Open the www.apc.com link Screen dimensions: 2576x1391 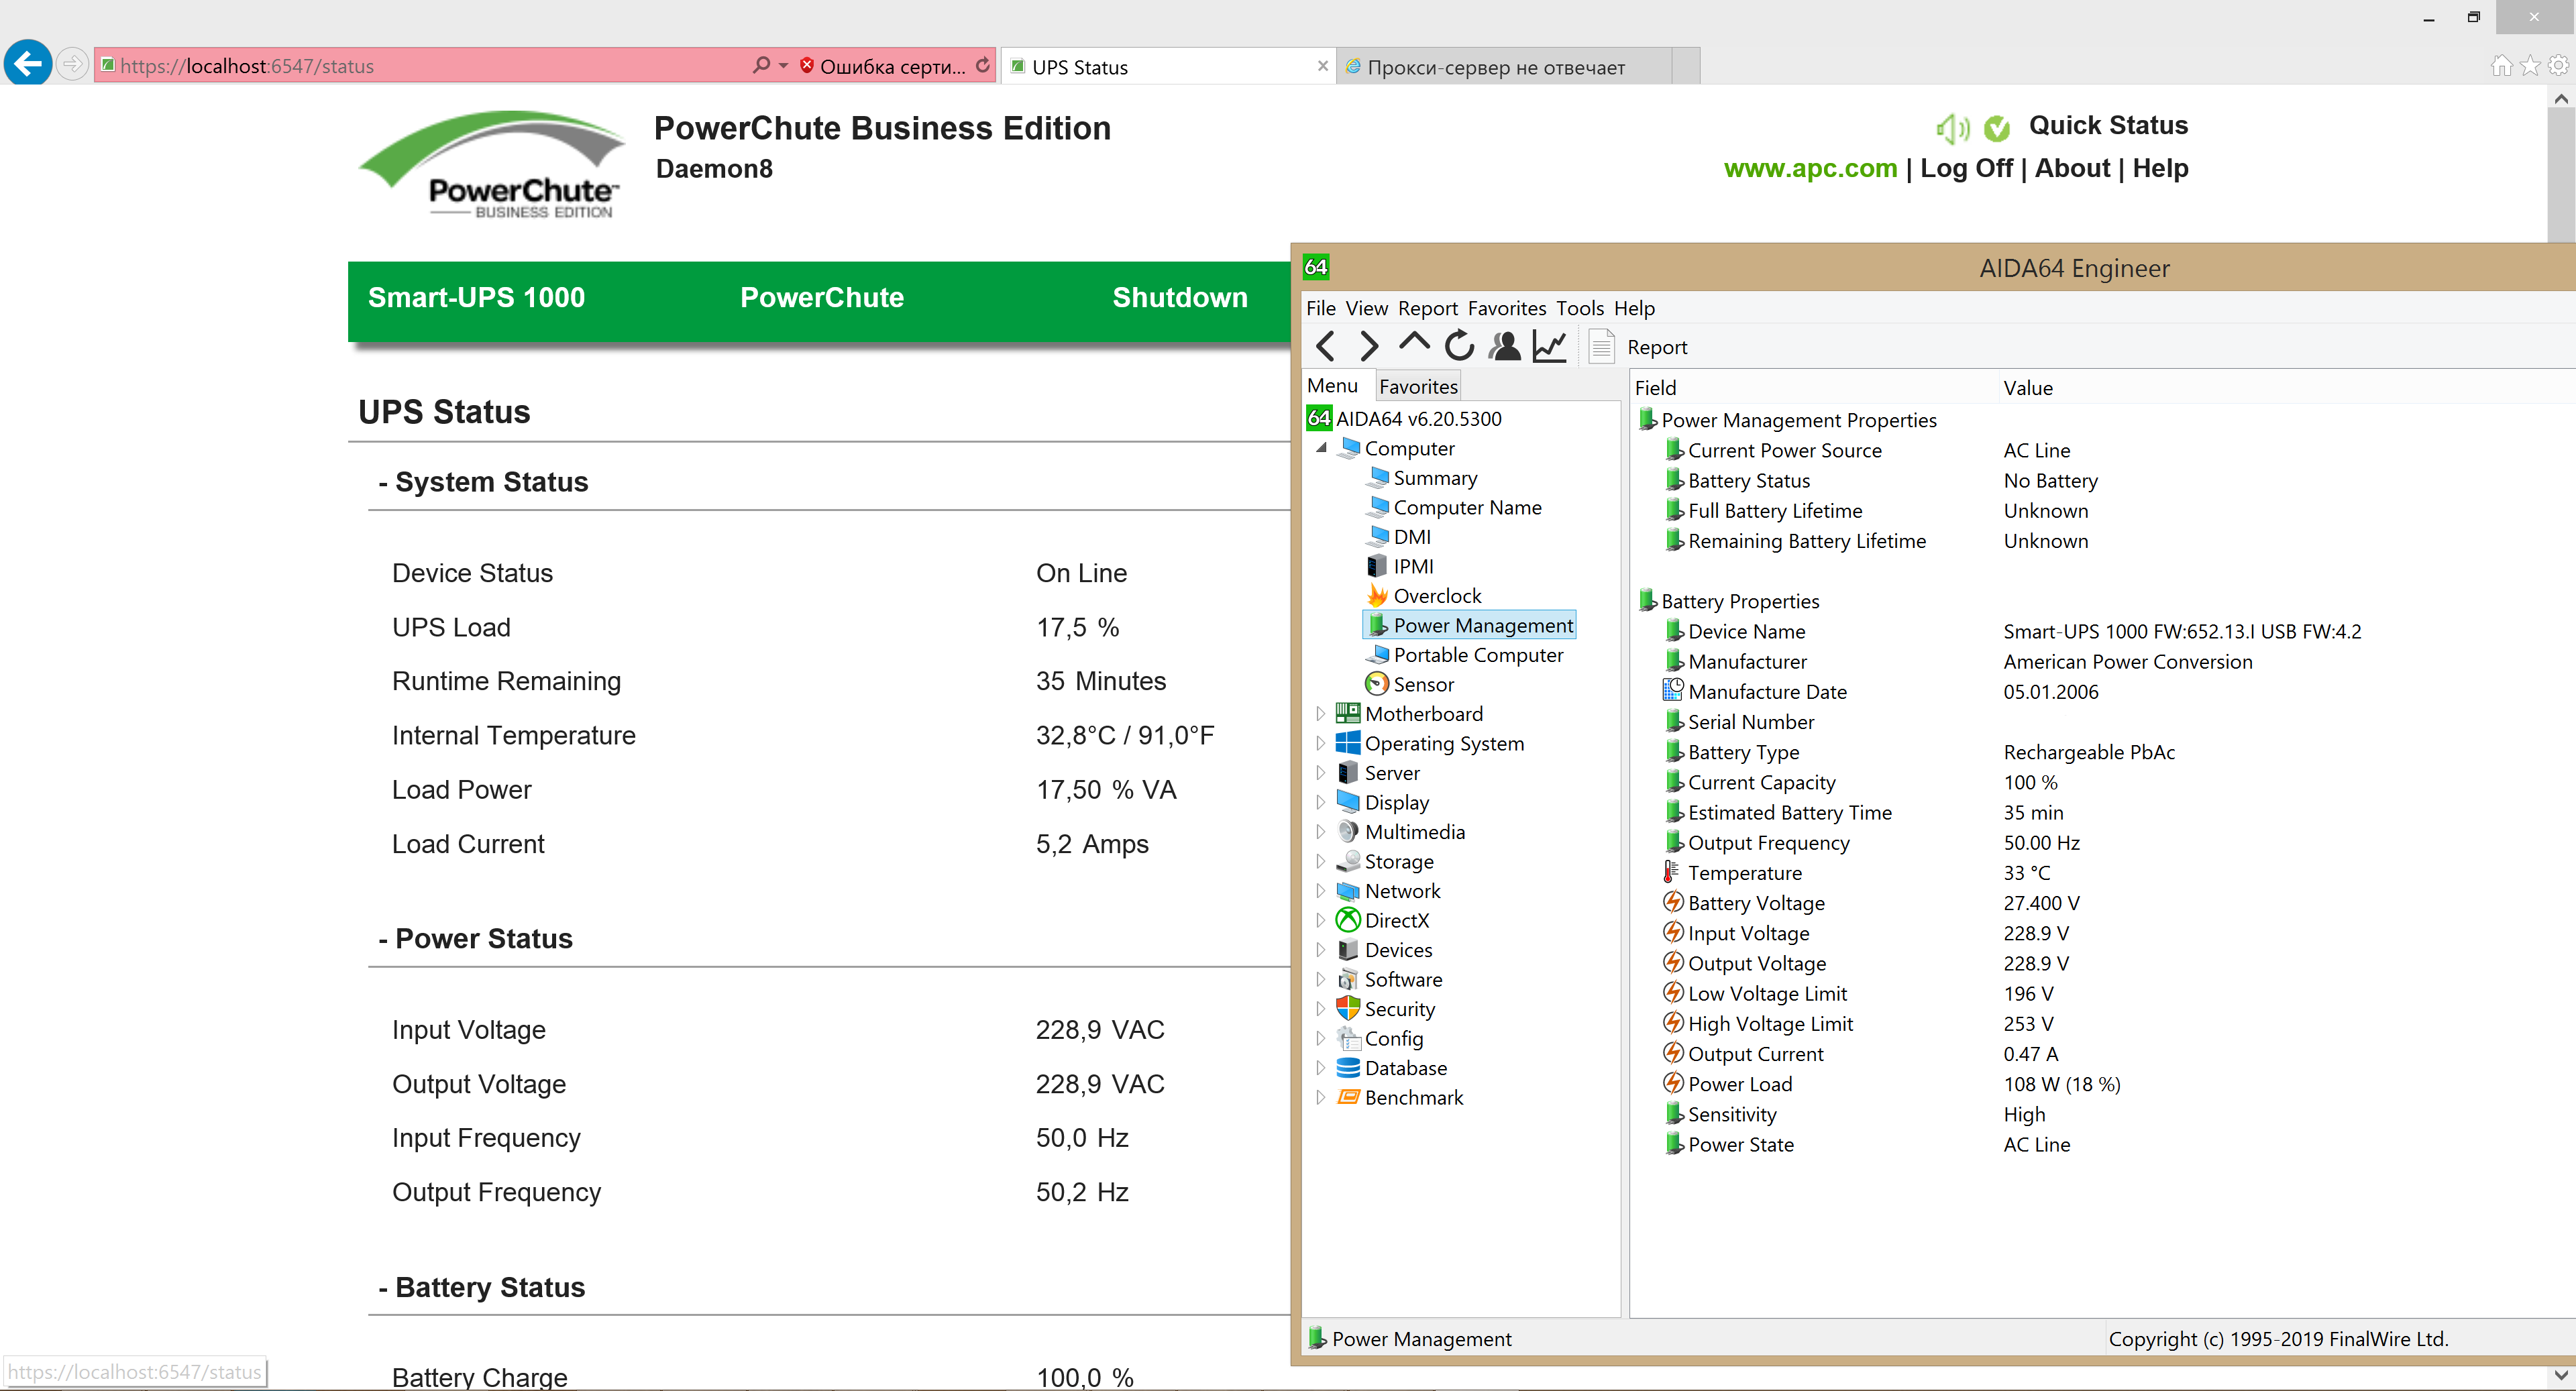(1810, 168)
